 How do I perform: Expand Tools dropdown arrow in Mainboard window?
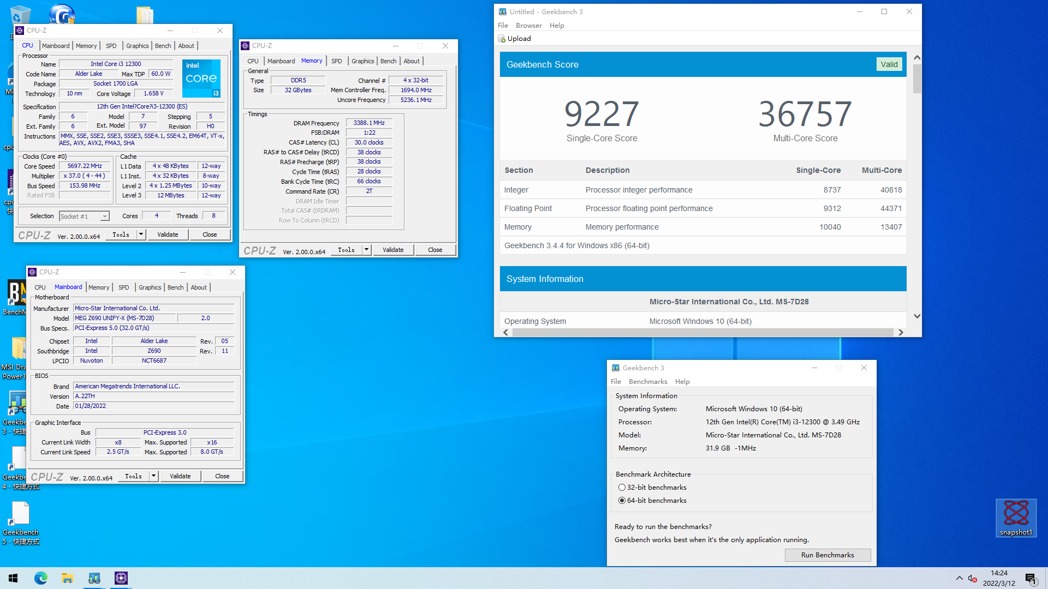(153, 476)
